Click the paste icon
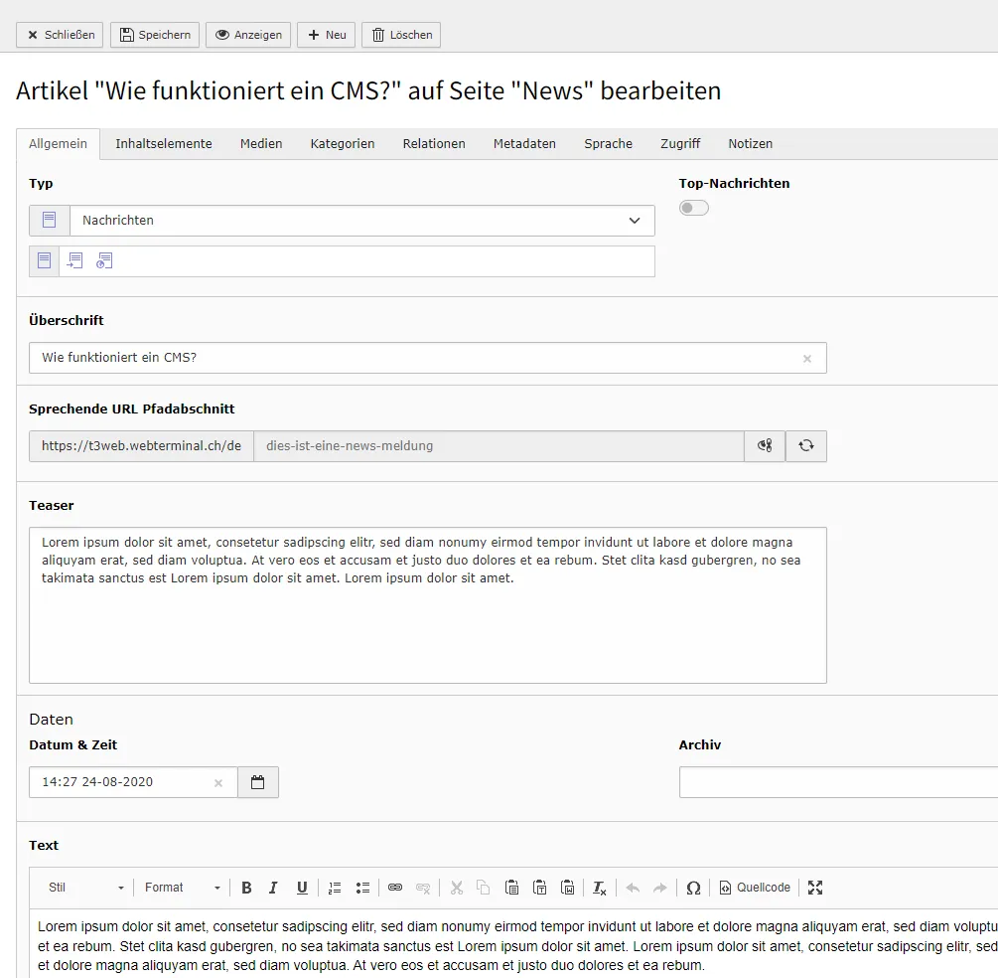Viewport: 998px width, 978px height. click(511, 888)
